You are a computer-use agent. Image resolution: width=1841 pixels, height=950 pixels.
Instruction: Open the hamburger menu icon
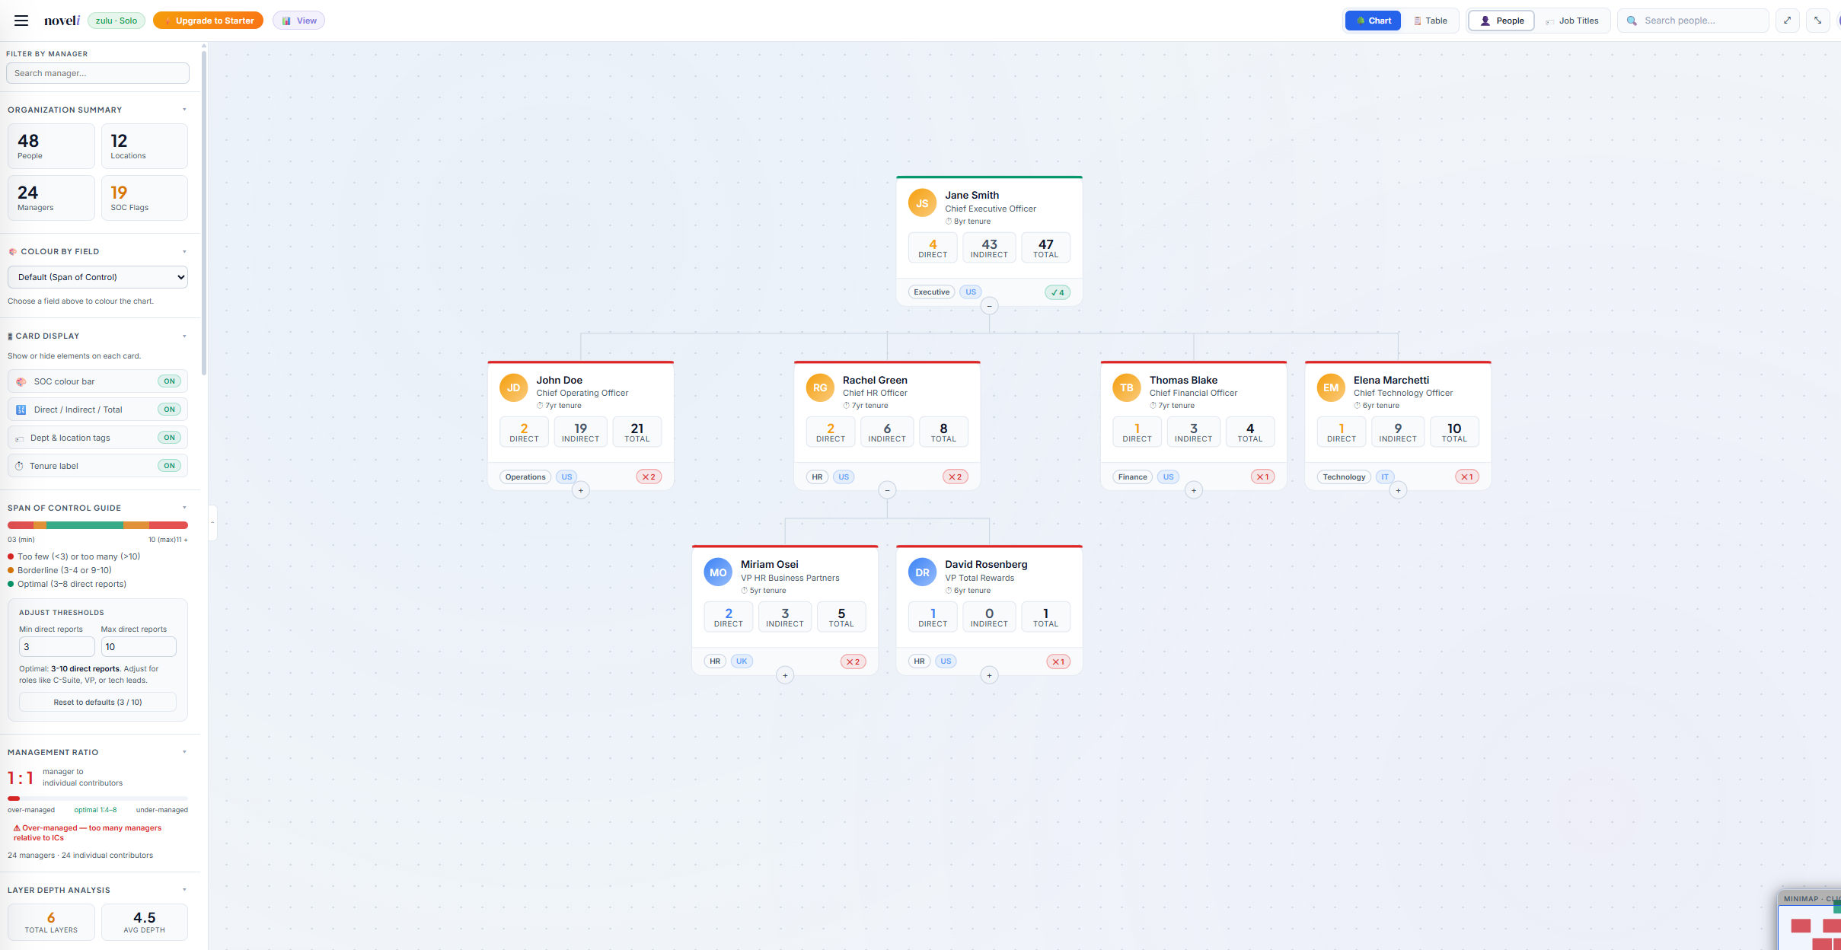(21, 21)
